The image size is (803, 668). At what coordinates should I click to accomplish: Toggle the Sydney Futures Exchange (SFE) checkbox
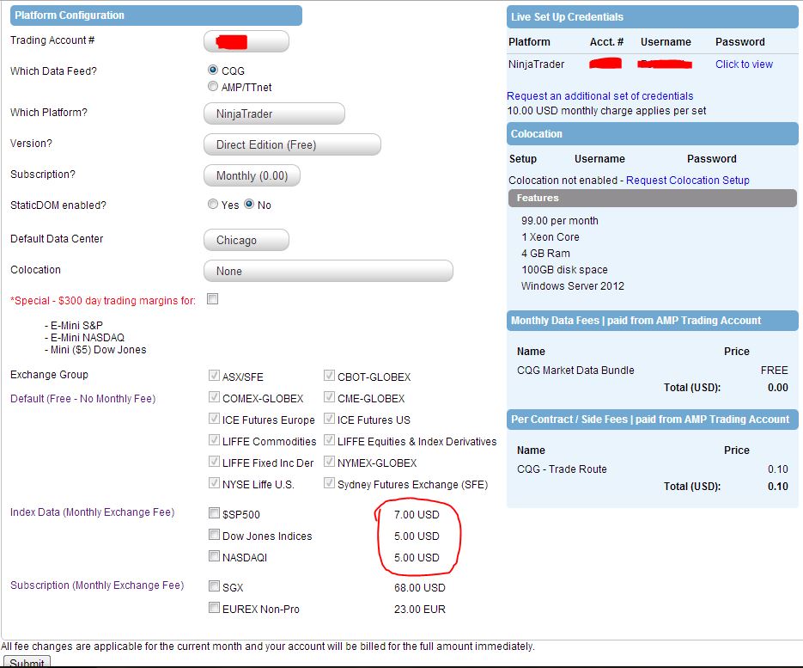tap(329, 483)
